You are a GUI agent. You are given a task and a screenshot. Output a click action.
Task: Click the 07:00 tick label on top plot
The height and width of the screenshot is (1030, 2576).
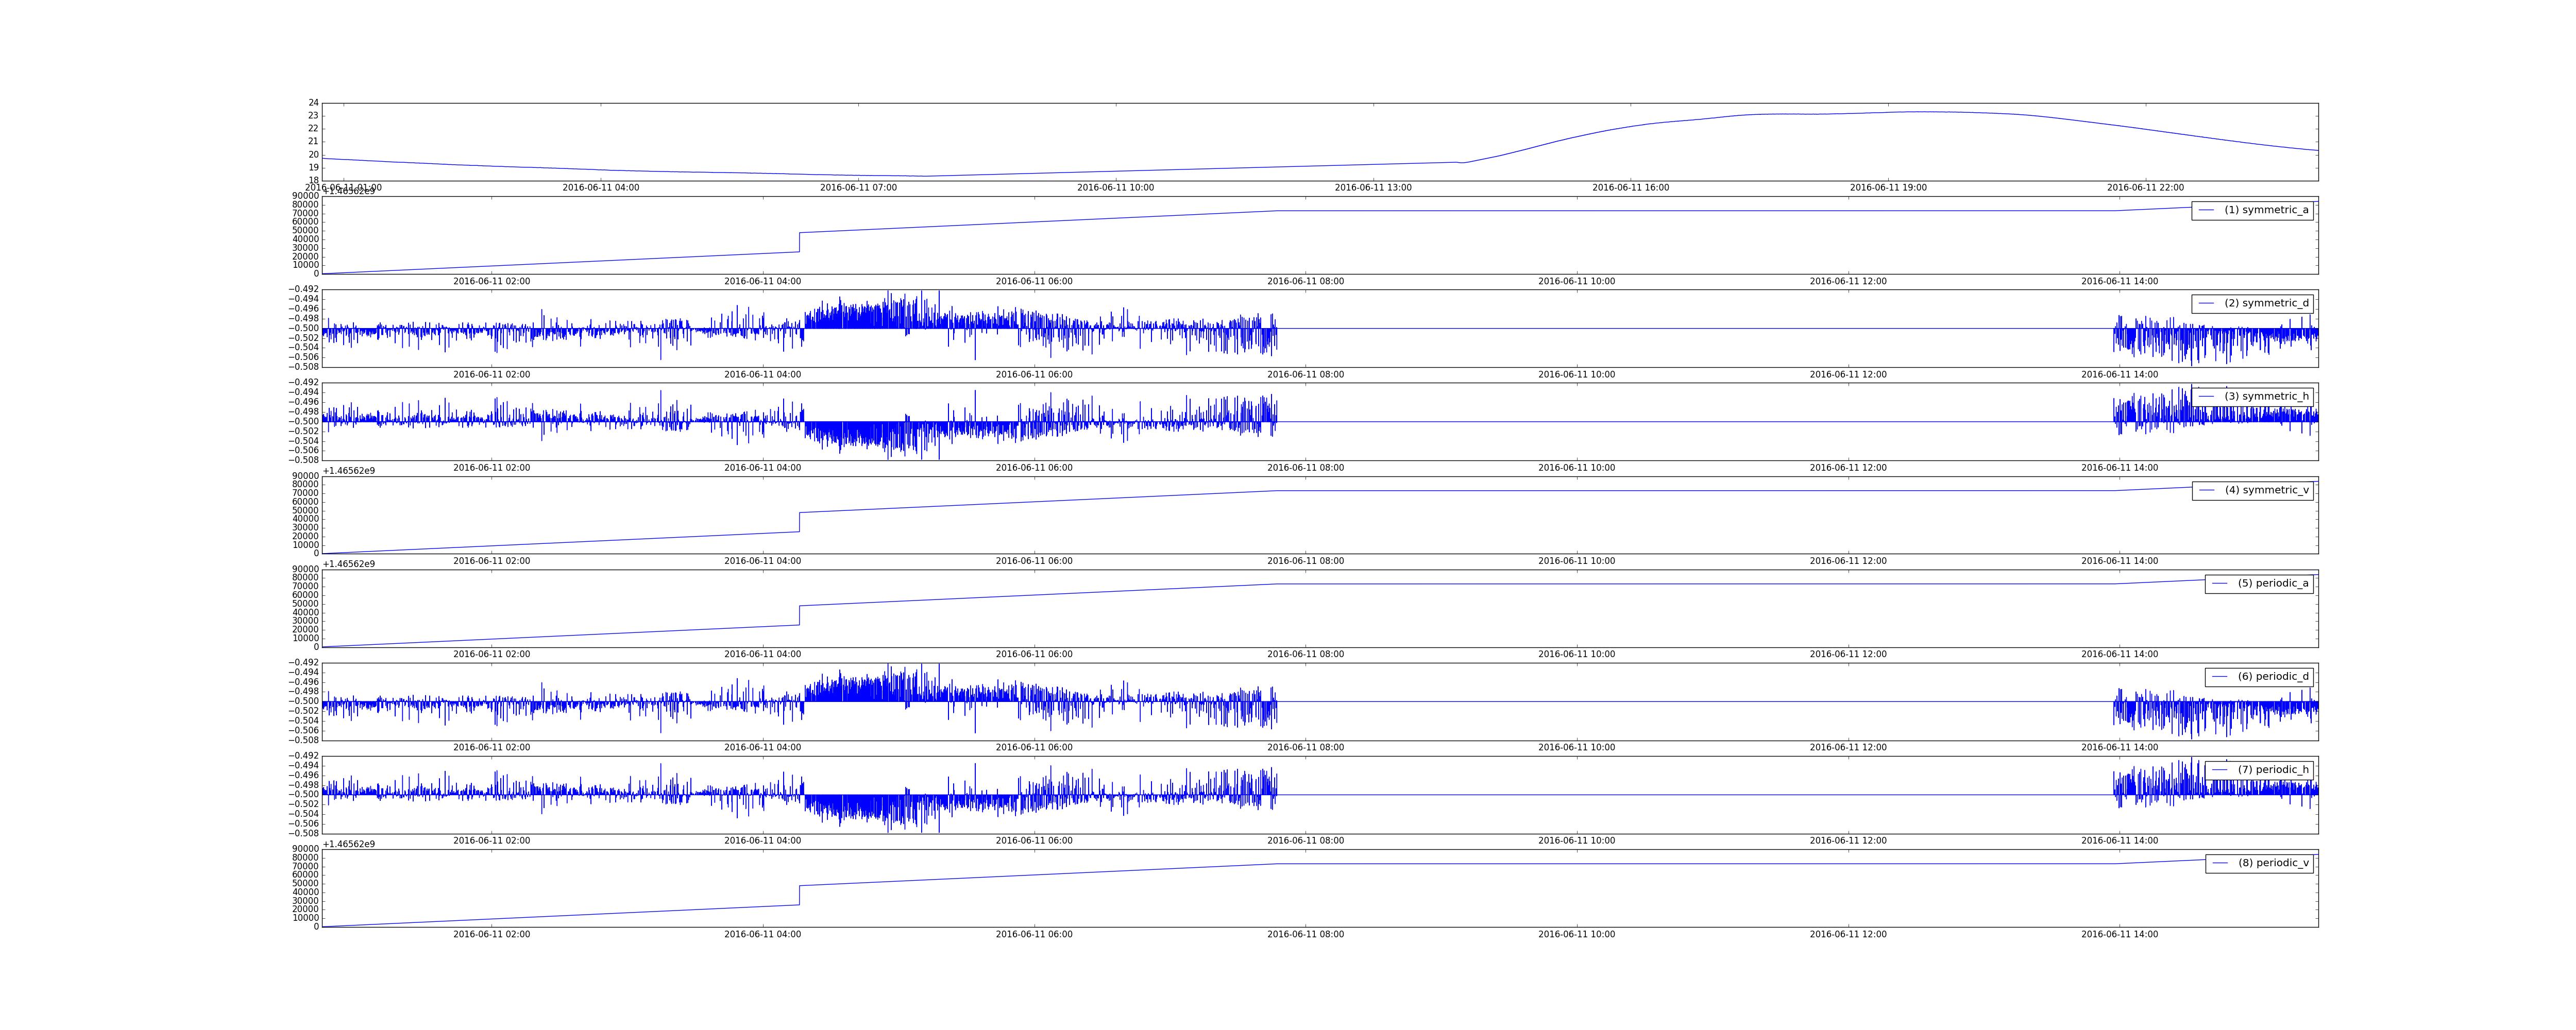(x=858, y=188)
